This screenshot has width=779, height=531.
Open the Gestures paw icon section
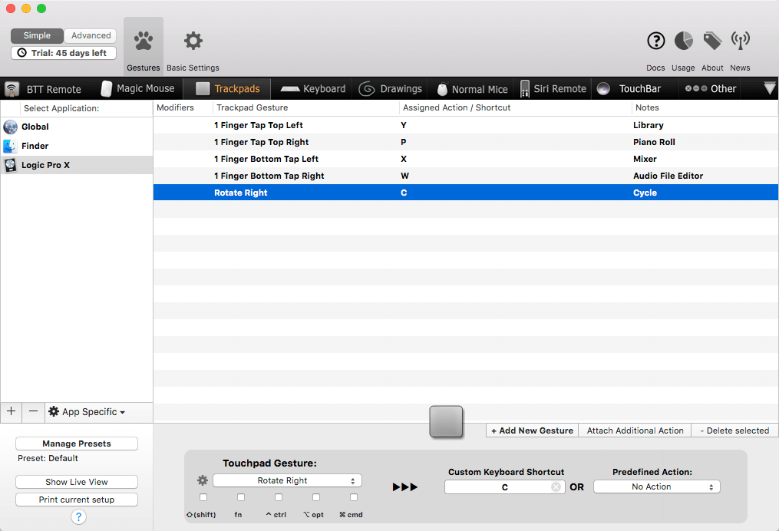coord(144,41)
